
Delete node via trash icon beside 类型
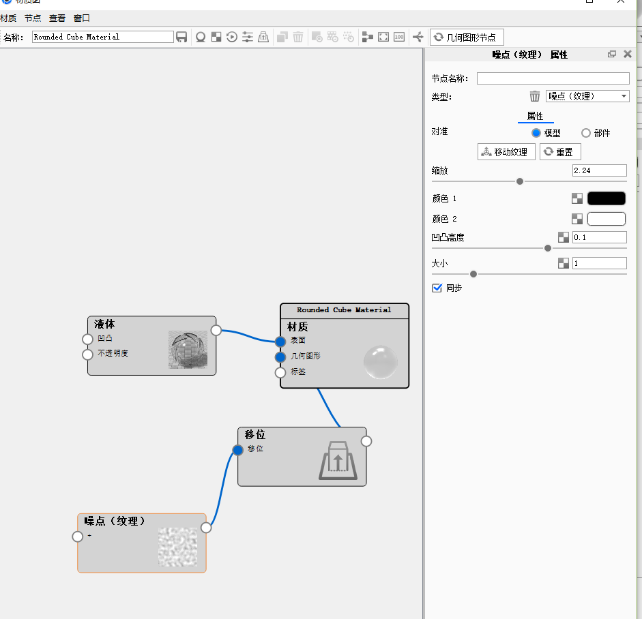[535, 96]
